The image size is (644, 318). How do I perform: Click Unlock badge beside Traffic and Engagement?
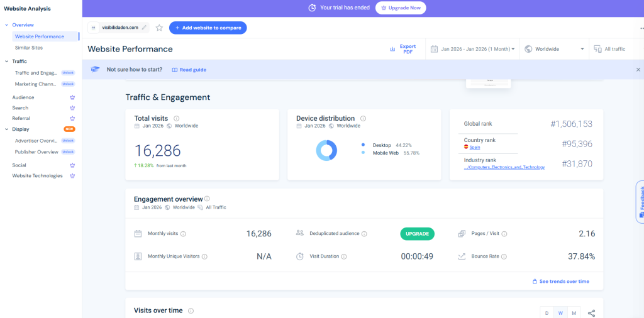68,73
